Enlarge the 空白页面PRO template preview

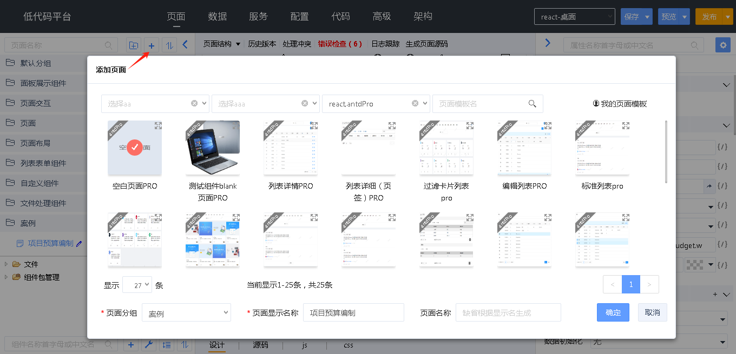point(158,125)
